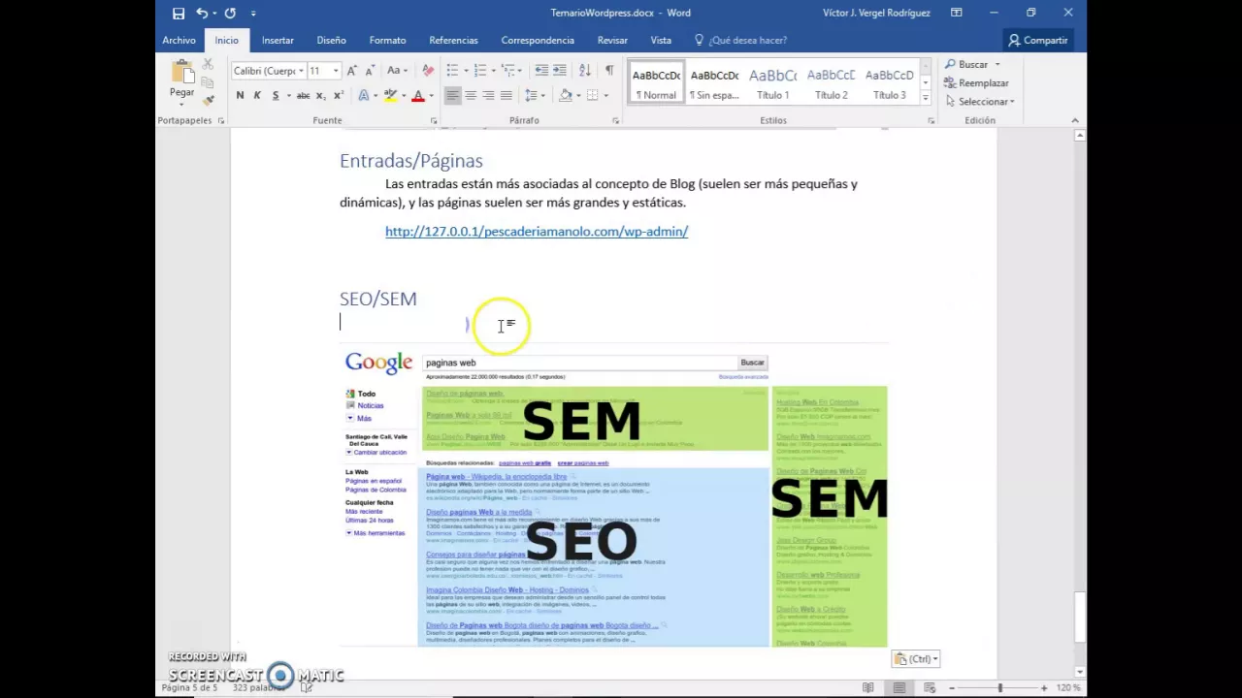Click the vertical scrollbar thumb
The width and height of the screenshot is (1242, 698).
(x=1080, y=616)
